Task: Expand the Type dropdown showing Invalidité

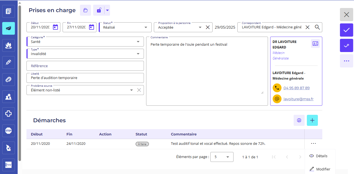Action: pos(138,54)
